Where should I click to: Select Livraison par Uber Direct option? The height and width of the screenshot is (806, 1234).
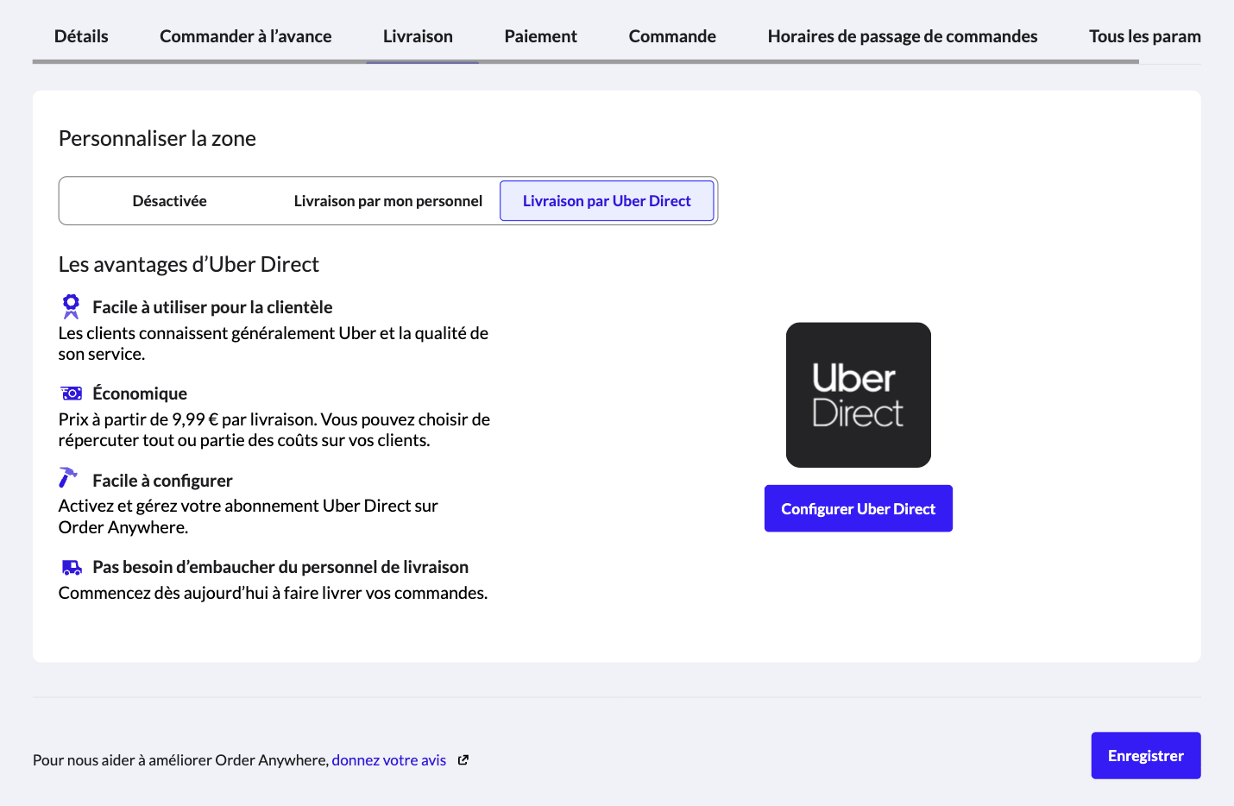(x=607, y=201)
